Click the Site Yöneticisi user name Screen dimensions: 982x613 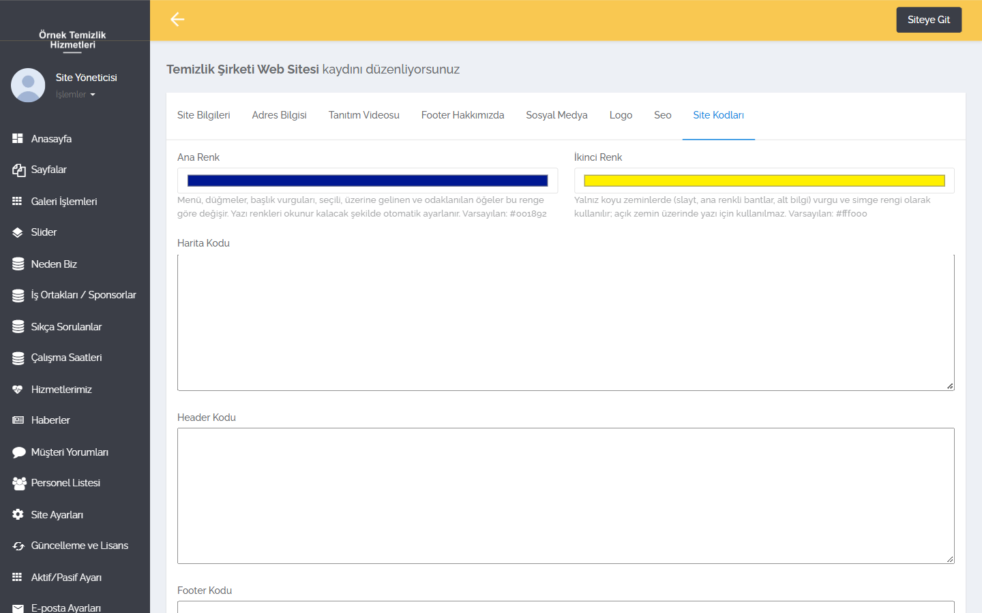click(87, 78)
